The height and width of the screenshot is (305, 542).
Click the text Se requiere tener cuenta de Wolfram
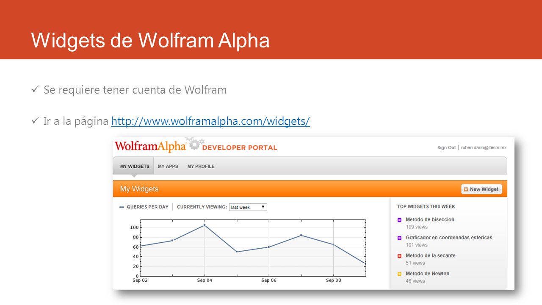coord(135,90)
